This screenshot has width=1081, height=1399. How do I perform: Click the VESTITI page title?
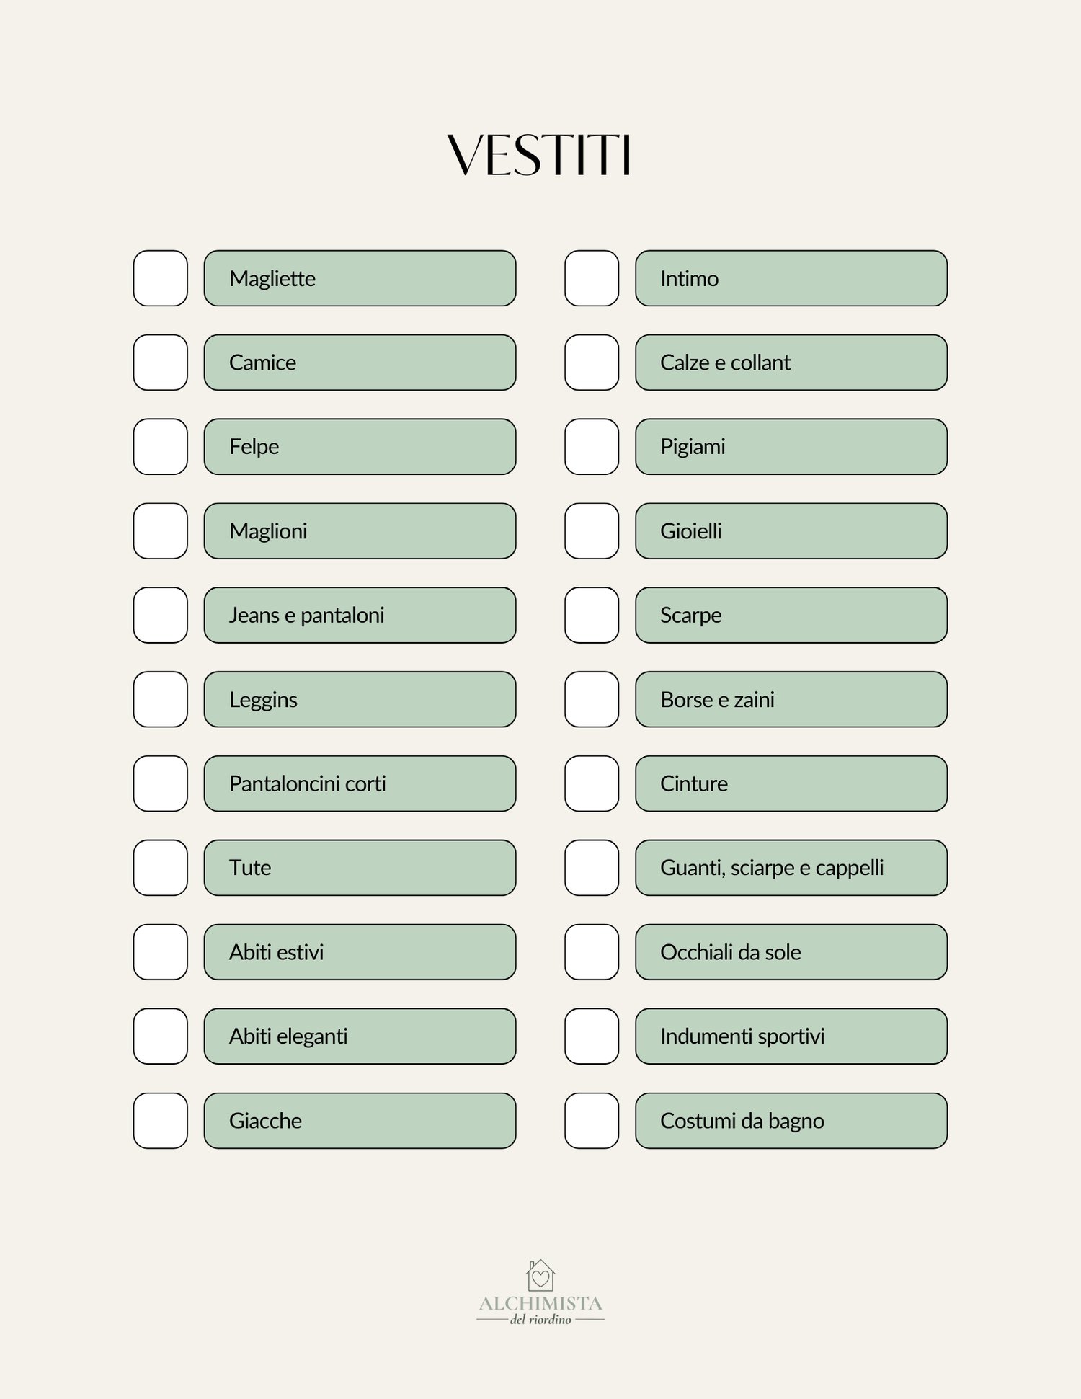pyautogui.click(x=539, y=155)
